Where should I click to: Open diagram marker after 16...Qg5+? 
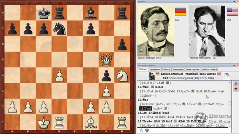[183, 104]
